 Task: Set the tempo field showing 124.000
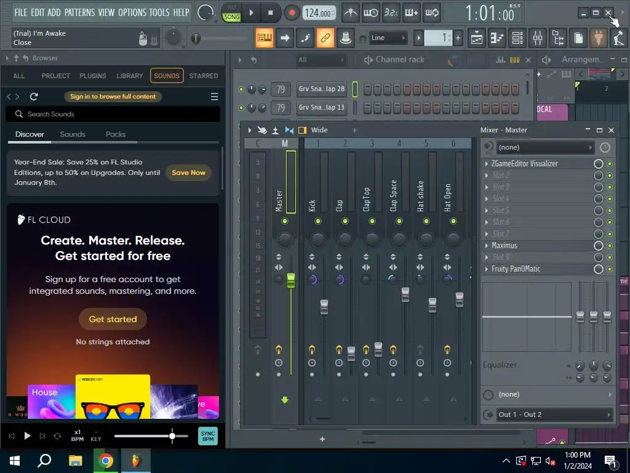point(318,13)
